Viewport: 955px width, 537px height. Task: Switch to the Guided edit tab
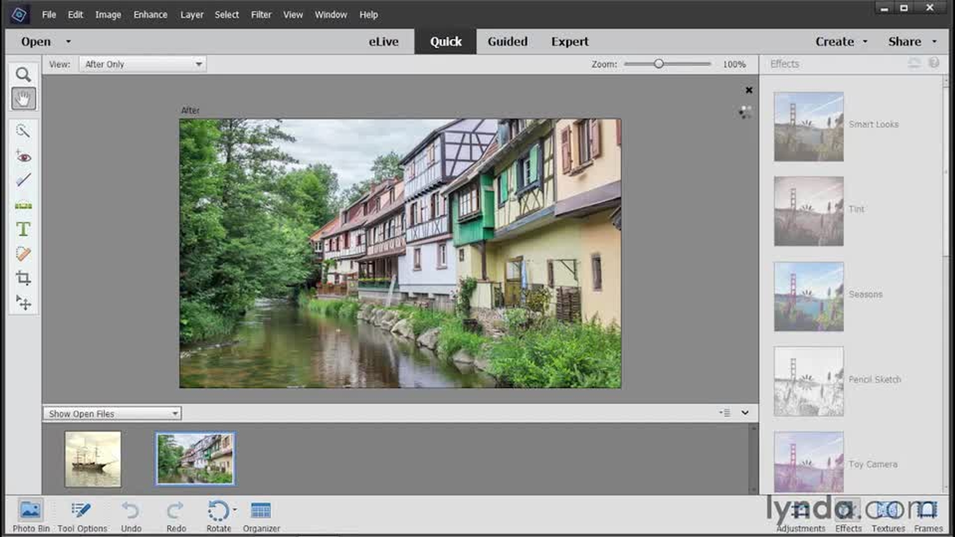click(x=507, y=42)
